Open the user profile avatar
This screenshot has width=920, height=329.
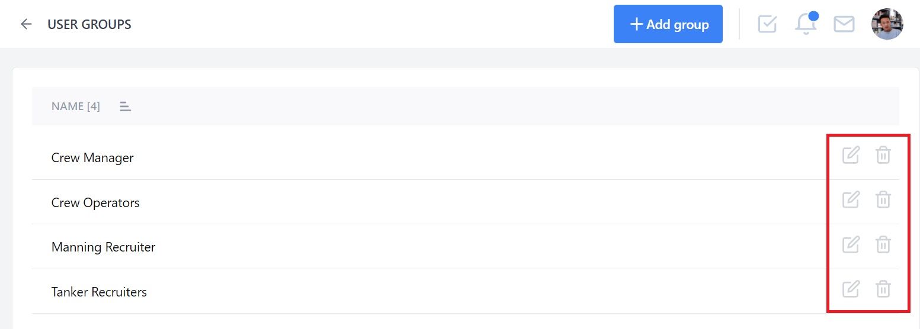click(x=887, y=24)
